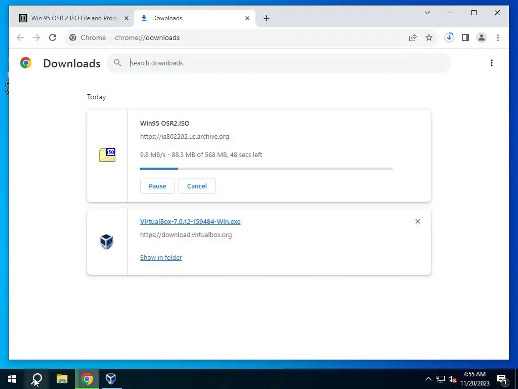Select the Downloads tab
Viewport: 518px width, 389px height.
click(195, 18)
